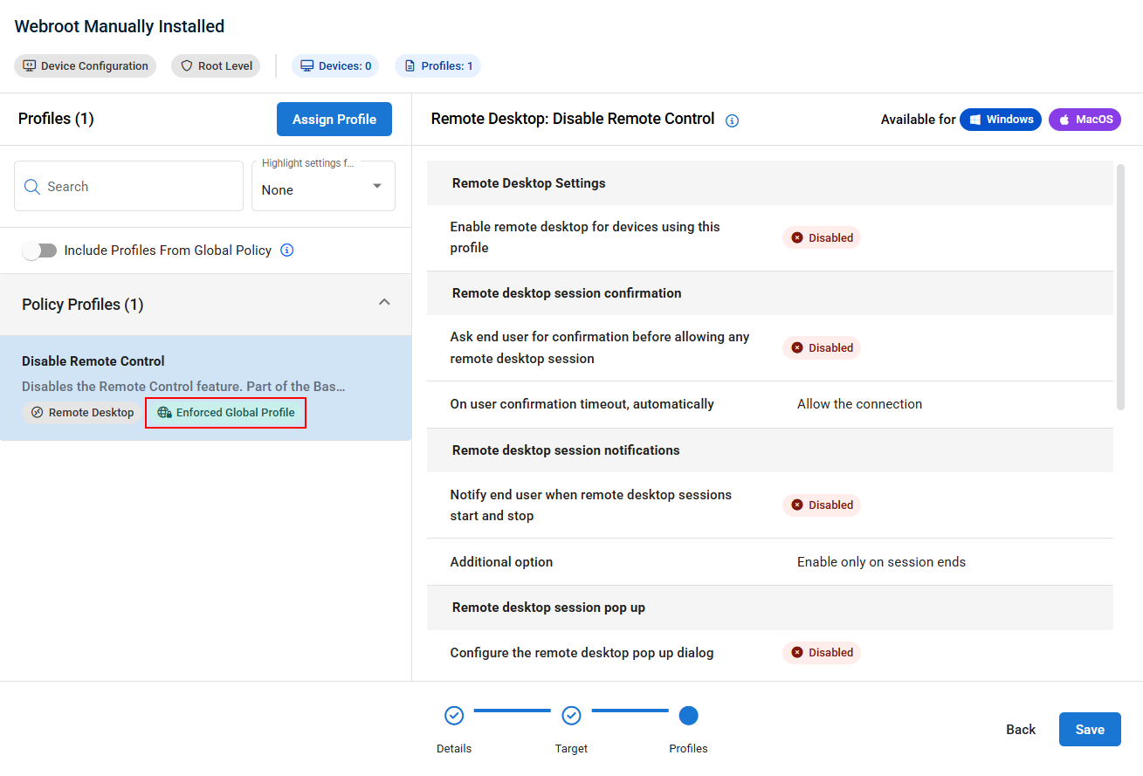Click the Windows logo icon

click(x=975, y=120)
